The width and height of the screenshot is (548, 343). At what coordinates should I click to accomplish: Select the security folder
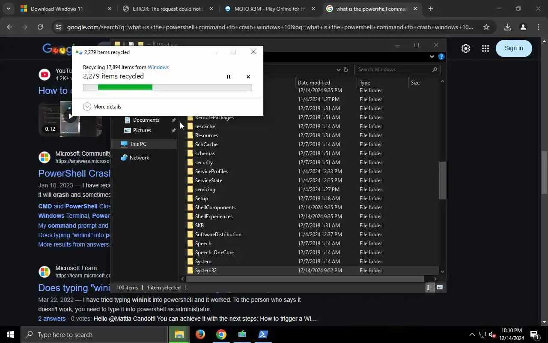click(204, 162)
